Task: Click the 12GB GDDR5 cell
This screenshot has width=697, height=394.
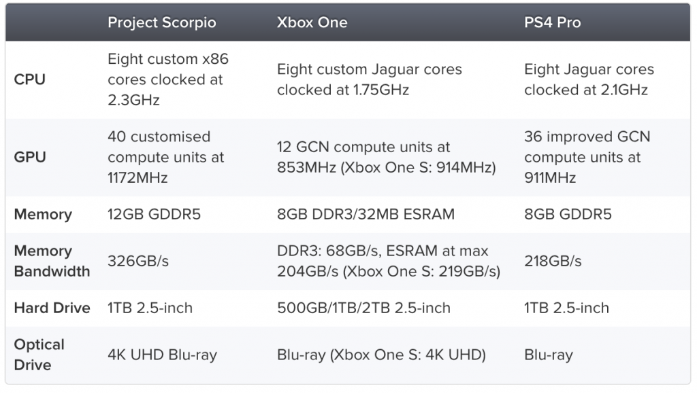Action: pyautogui.click(x=154, y=215)
